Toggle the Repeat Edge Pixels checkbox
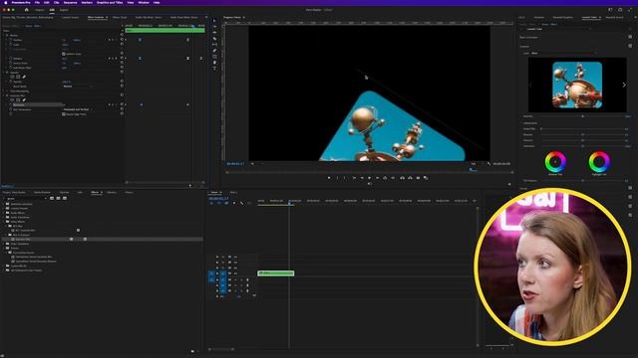This screenshot has height=358, width=638. tap(64, 114)
